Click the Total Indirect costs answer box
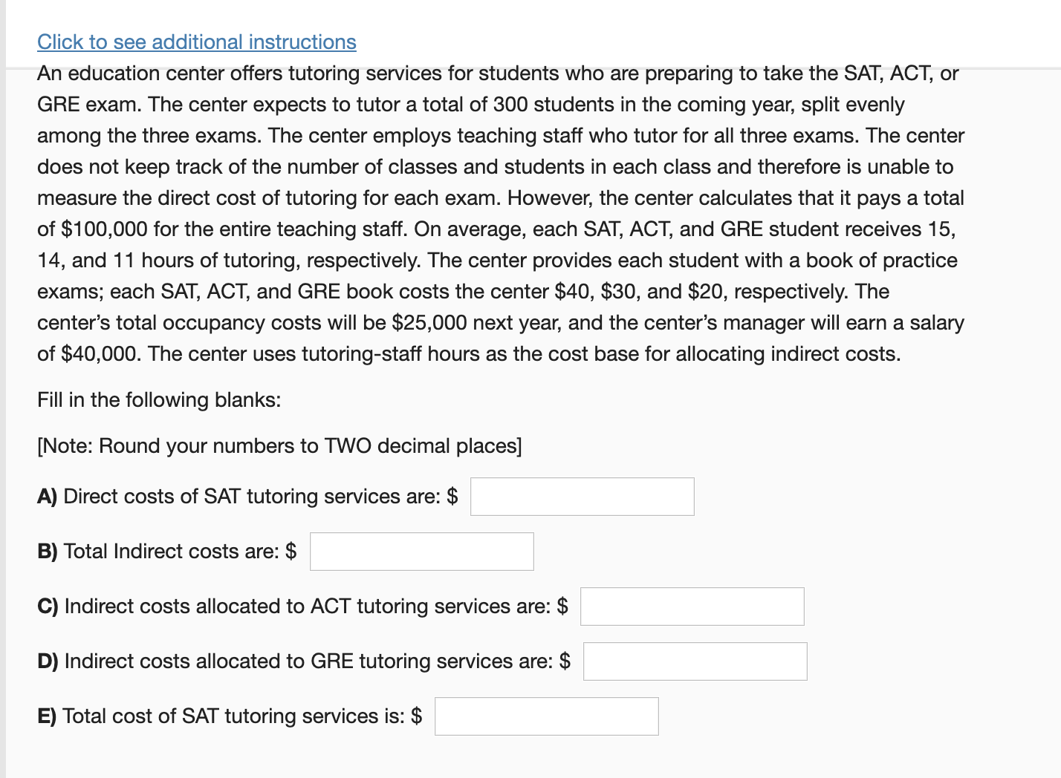The height and width of the screenshot is (778, 1061). pos(421,551)
